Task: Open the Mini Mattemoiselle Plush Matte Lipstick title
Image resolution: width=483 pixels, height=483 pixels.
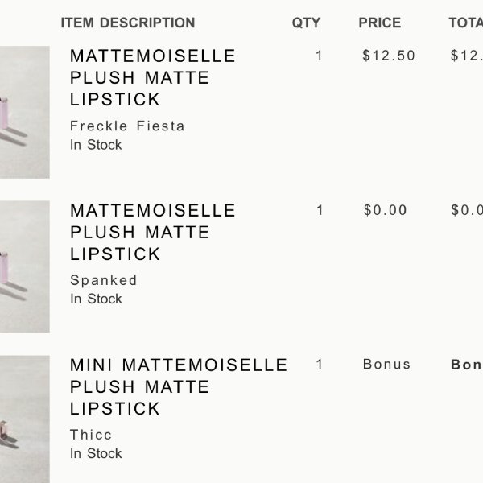Action: click(x=179, y=387)
